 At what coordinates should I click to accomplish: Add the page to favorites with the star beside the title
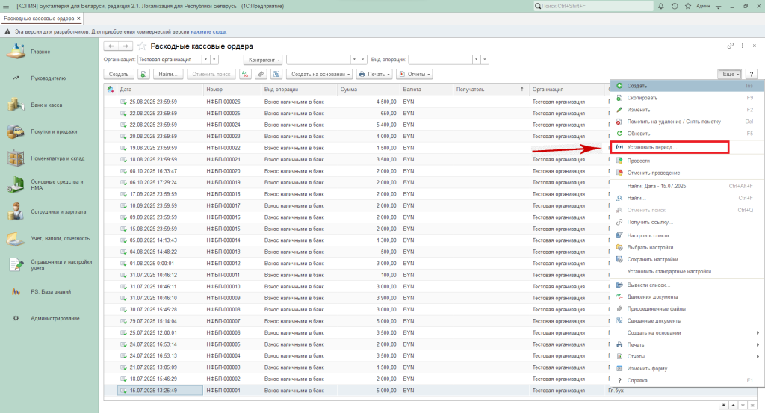[140, 46]
